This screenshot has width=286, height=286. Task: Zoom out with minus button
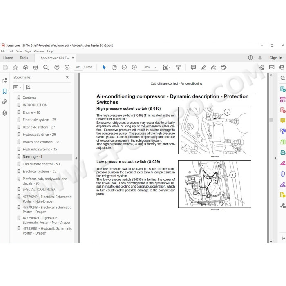124,67
